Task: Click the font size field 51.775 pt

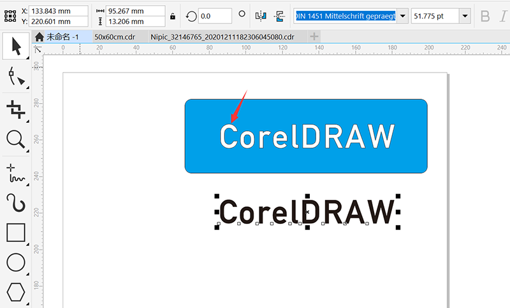Action: 435,16
